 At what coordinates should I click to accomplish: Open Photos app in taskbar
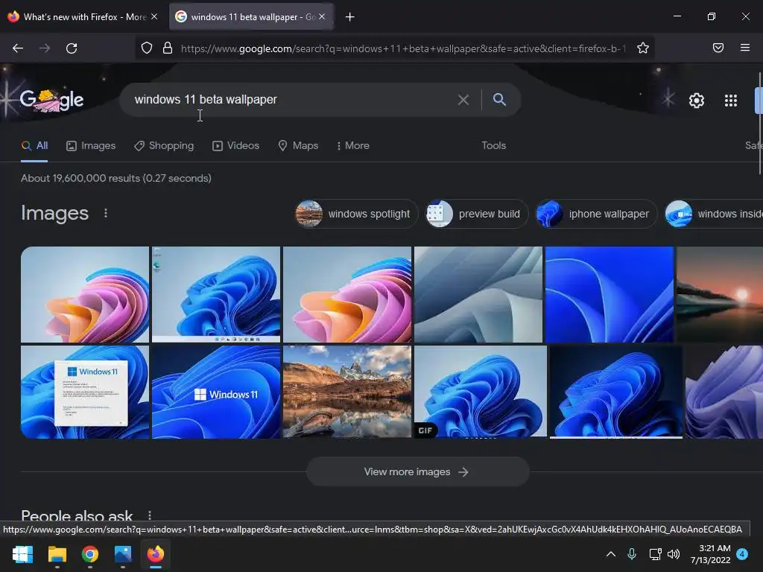[x=123, y=554]
